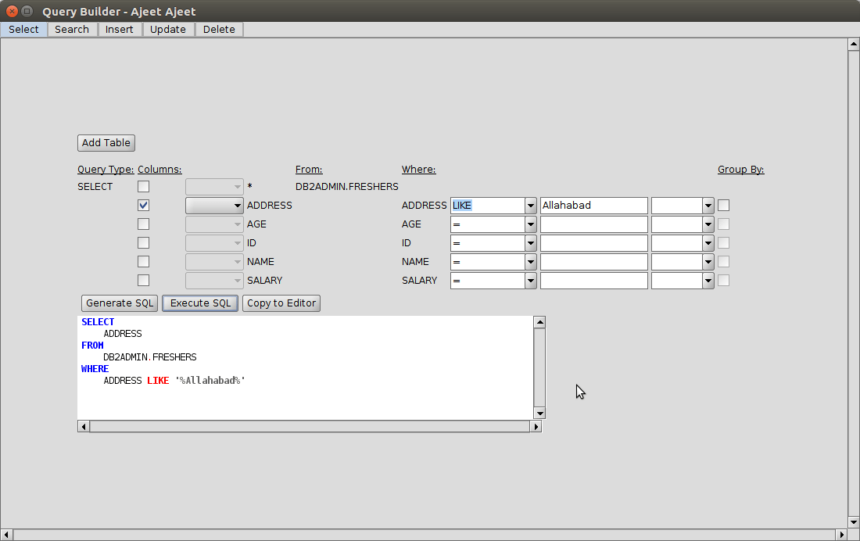Click SQL pane scroll right arrow

[536, 426]
